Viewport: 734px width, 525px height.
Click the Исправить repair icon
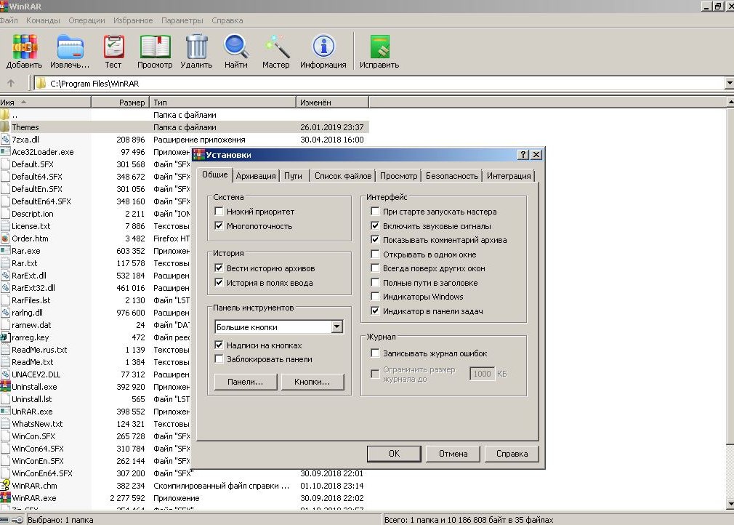pyautogui.click(x=379, y=47)
